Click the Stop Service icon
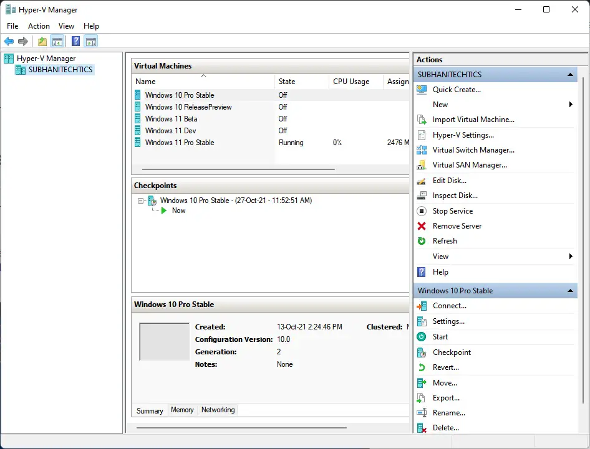Viewport: 590px width, 449px height. click(x=422, y=211)
